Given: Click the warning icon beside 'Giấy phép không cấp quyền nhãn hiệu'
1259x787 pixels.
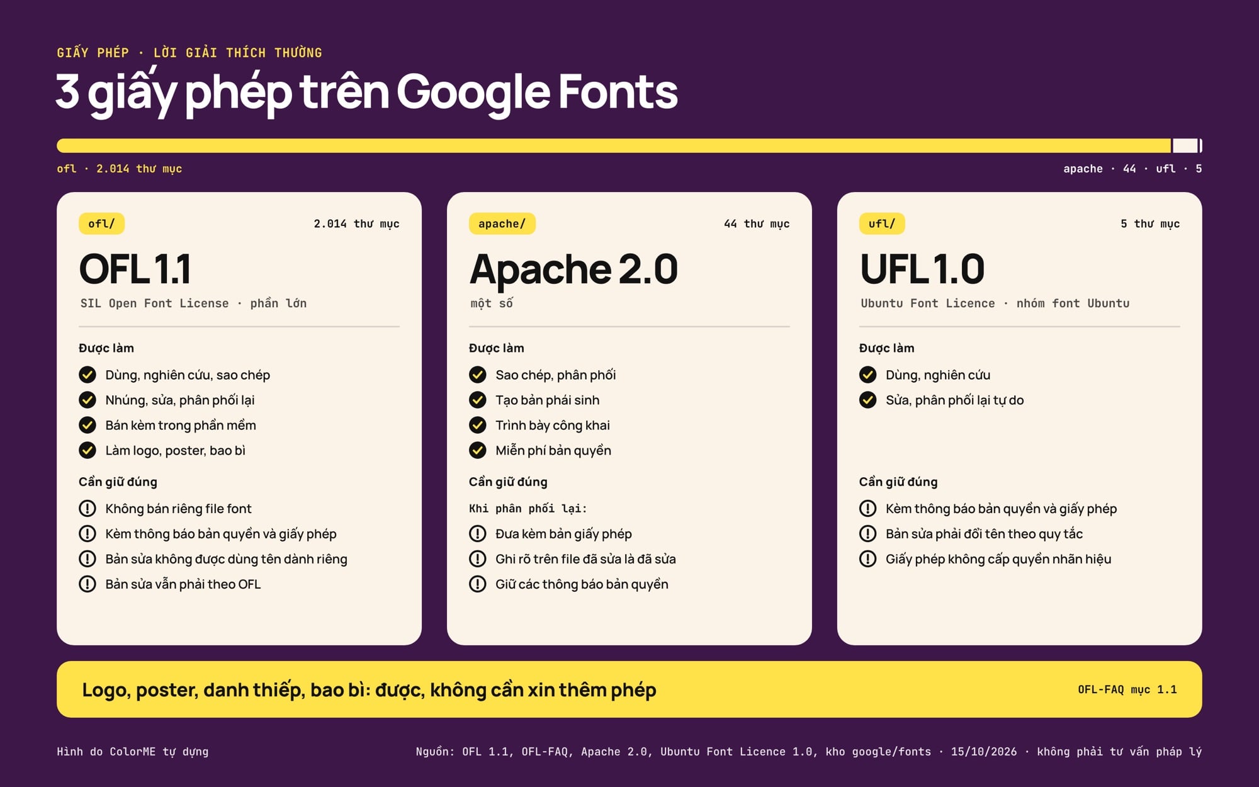Looking at the screenshot, I should (x=868, y=559).
